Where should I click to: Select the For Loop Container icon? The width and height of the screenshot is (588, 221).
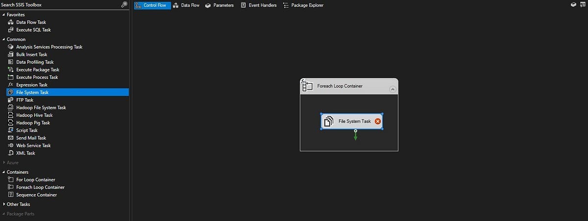click(x=11, y=179)
